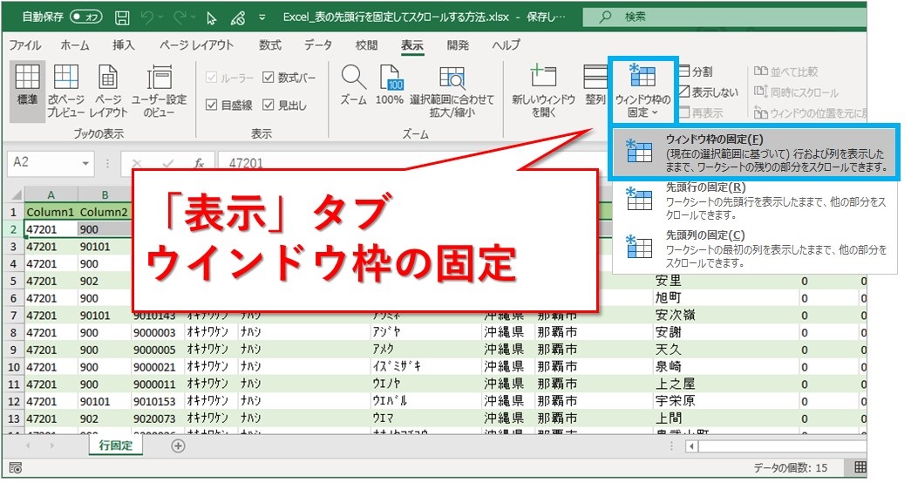Click cell 天久 in row 9
Viewport: 911px width, 483px height.
coord(725,350)
